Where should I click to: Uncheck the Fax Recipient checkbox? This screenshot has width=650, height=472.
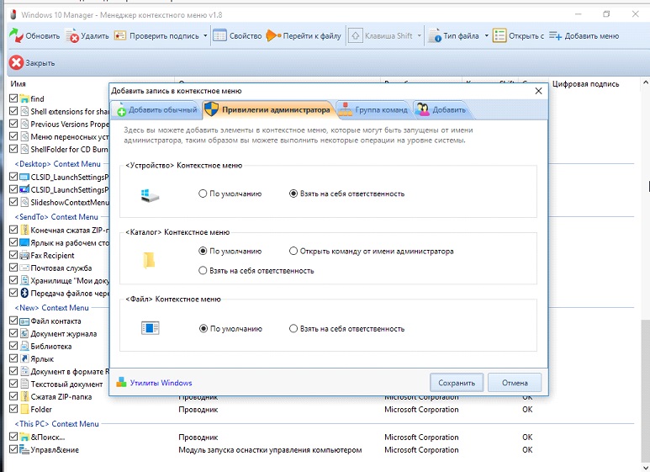pos(13,255)
